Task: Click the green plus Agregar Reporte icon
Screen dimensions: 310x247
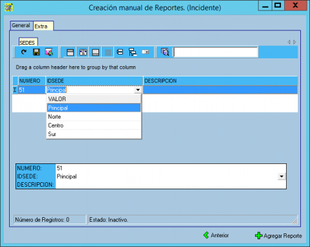Action: tap(259, 235)
